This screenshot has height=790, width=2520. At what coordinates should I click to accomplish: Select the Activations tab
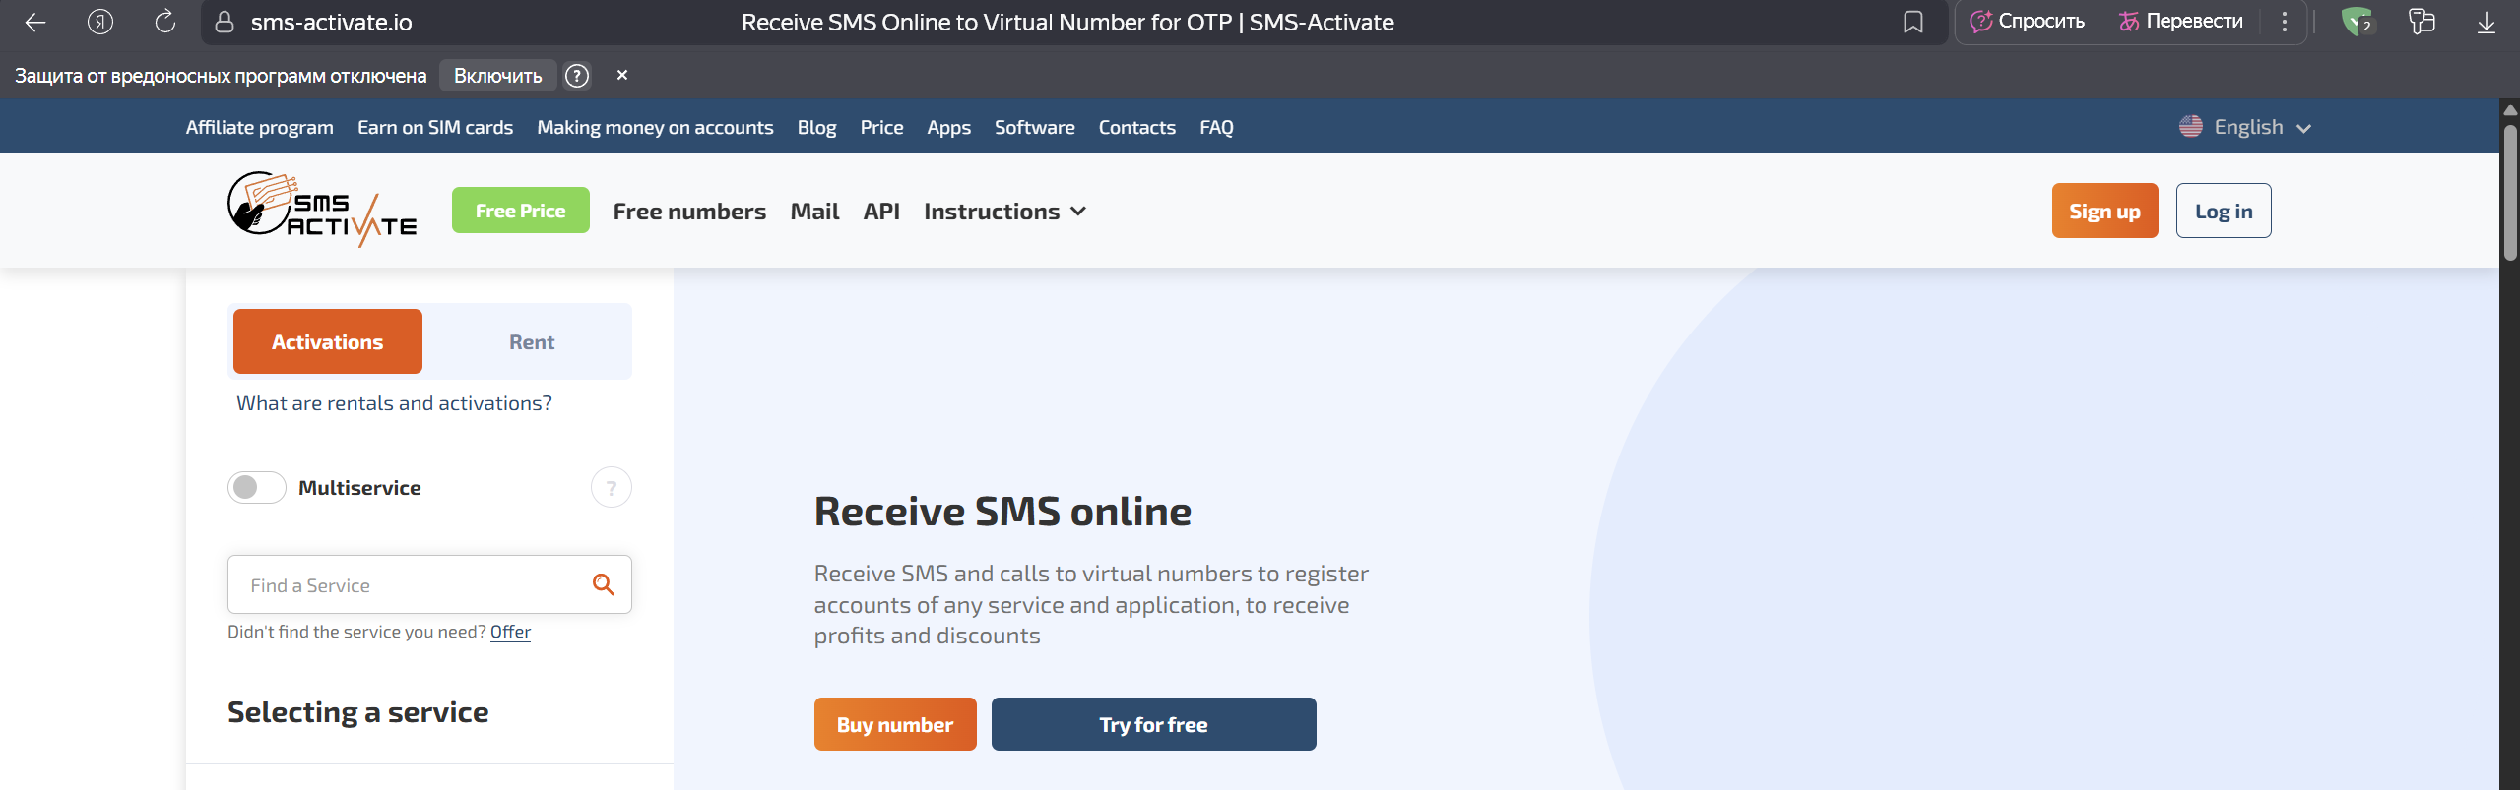click(x=328, y=341)
